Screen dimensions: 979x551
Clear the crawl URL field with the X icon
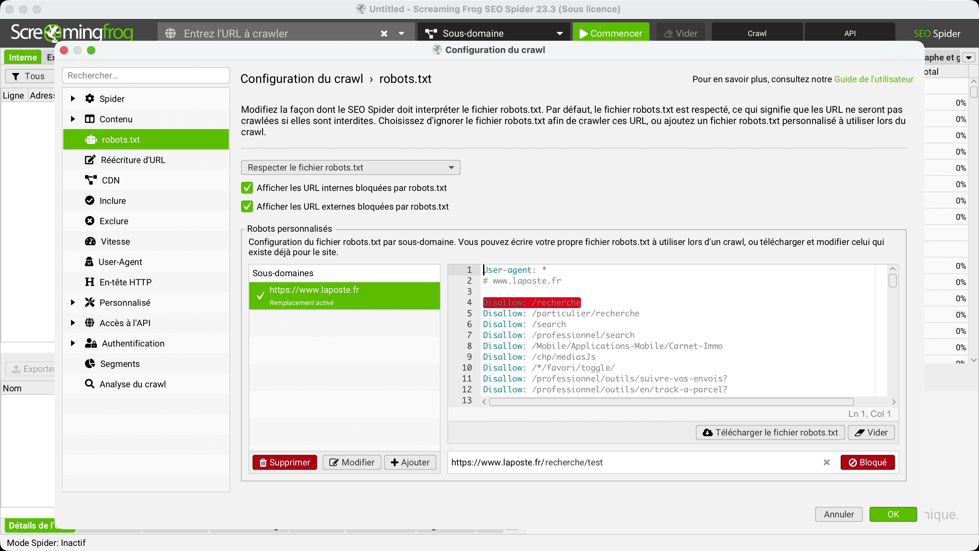coord(384,33)
